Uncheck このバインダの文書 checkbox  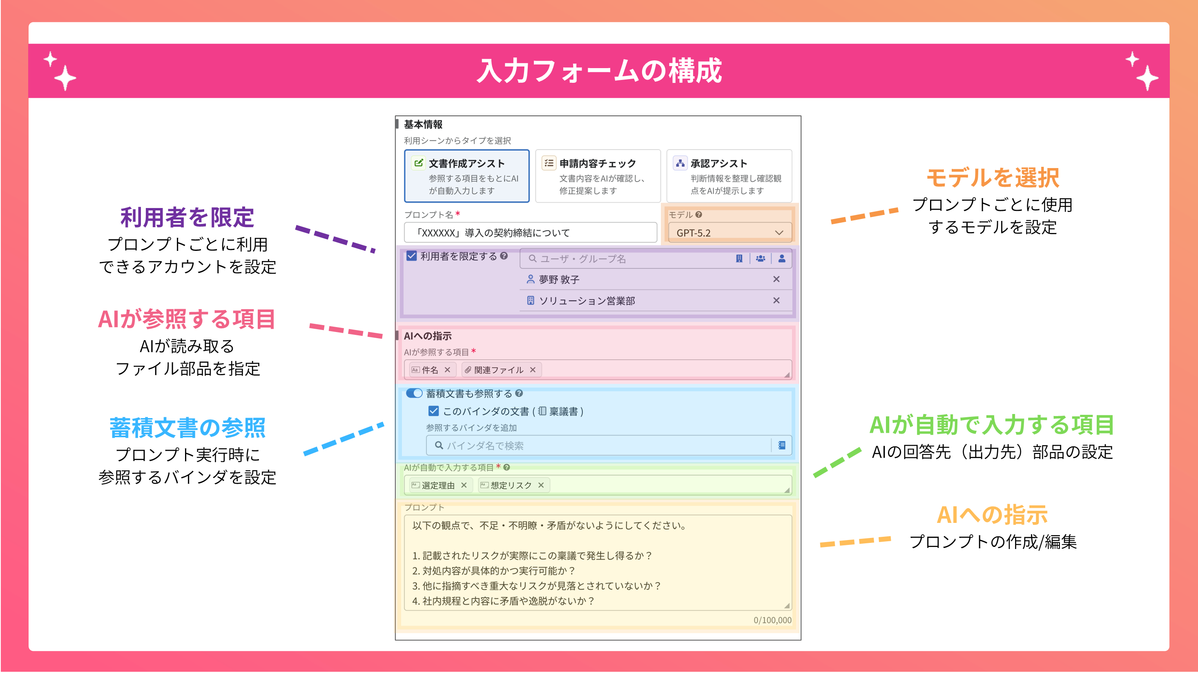point(433,411)
